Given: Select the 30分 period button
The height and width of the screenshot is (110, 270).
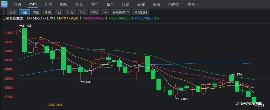Looking at the screenshot, I should pos(82,12).
